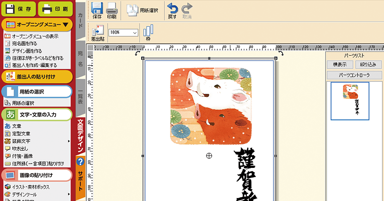
Task: Select 宛名面を作る entry
Action: 21,44
